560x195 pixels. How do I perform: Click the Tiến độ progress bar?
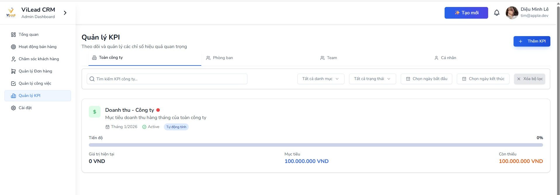[x=315, y=145]
